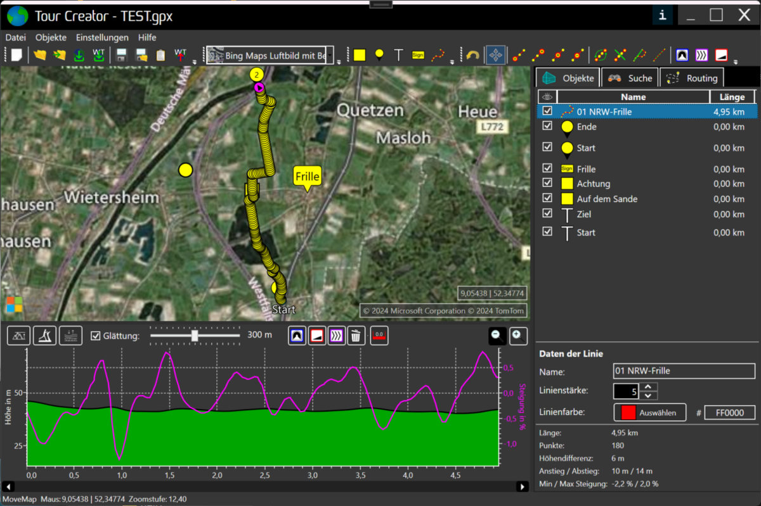Open the Objekte menu

pos(51,37)
